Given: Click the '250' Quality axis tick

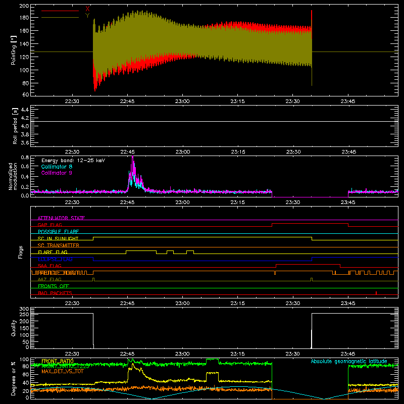Looking at the screenshot, I should pos(24,314).
